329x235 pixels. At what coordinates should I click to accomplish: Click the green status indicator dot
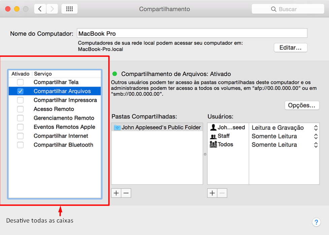click(114, 74)
